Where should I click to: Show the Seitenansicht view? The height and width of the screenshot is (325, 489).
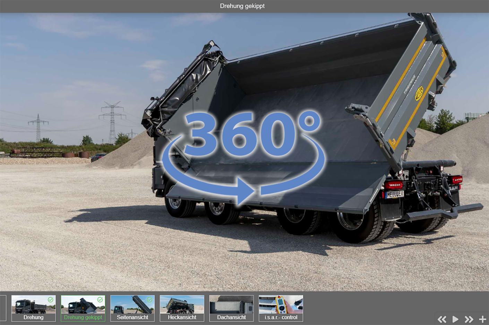[x=132, y=308]
